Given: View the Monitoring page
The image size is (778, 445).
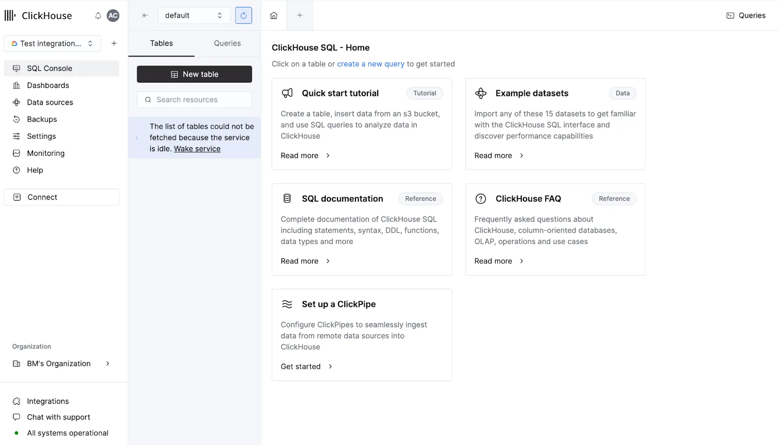Looking at the screenshot, I should (x=61, y=154).
